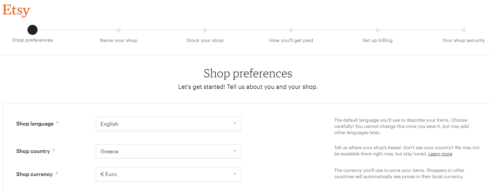This screenshot has width=492, height=192.
Task: Click the Stock your shop progress dot
Action: [x=205, y=30]
